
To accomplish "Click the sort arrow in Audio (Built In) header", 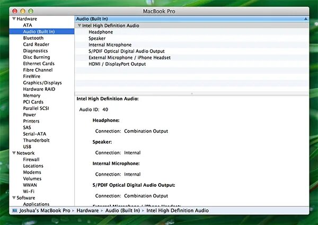I will (x=306, y=19).
